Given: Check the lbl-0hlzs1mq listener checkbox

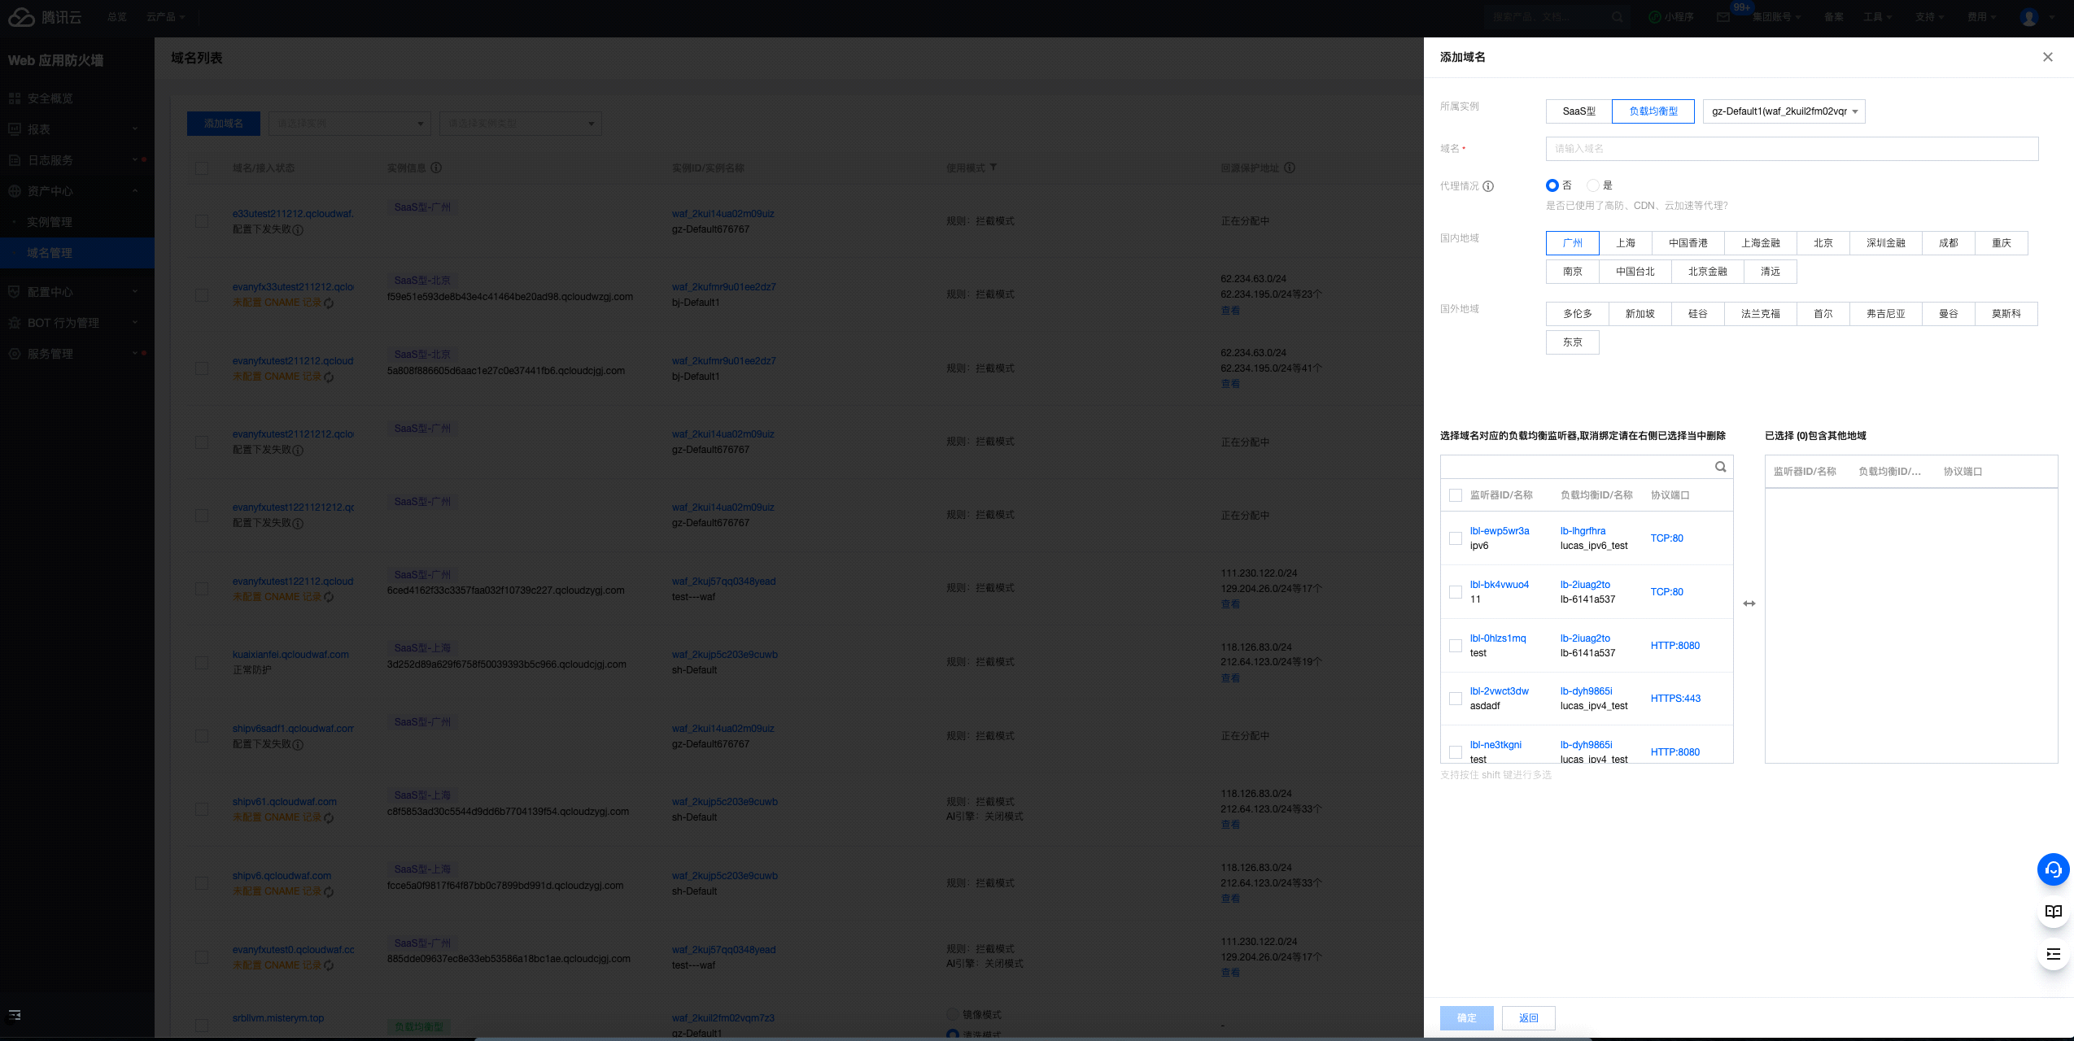Looking at the screenshot, I should (1456, 646).
